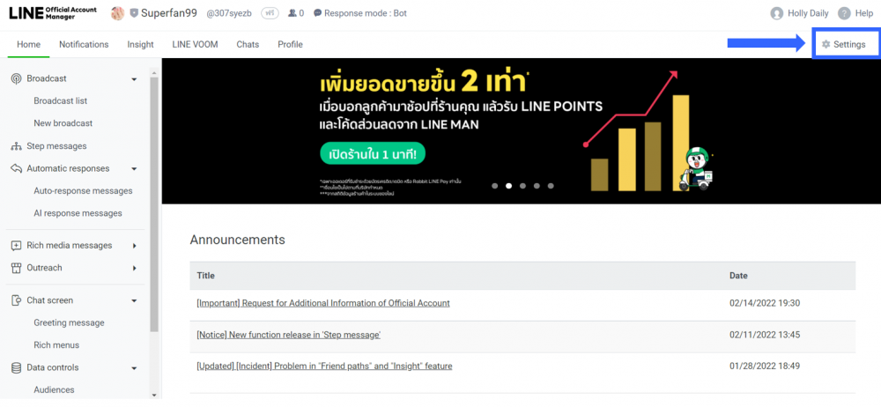Open Greeting message in the sidebar
The height and width of the screenshot is (407, 881).
coord(69,323)
